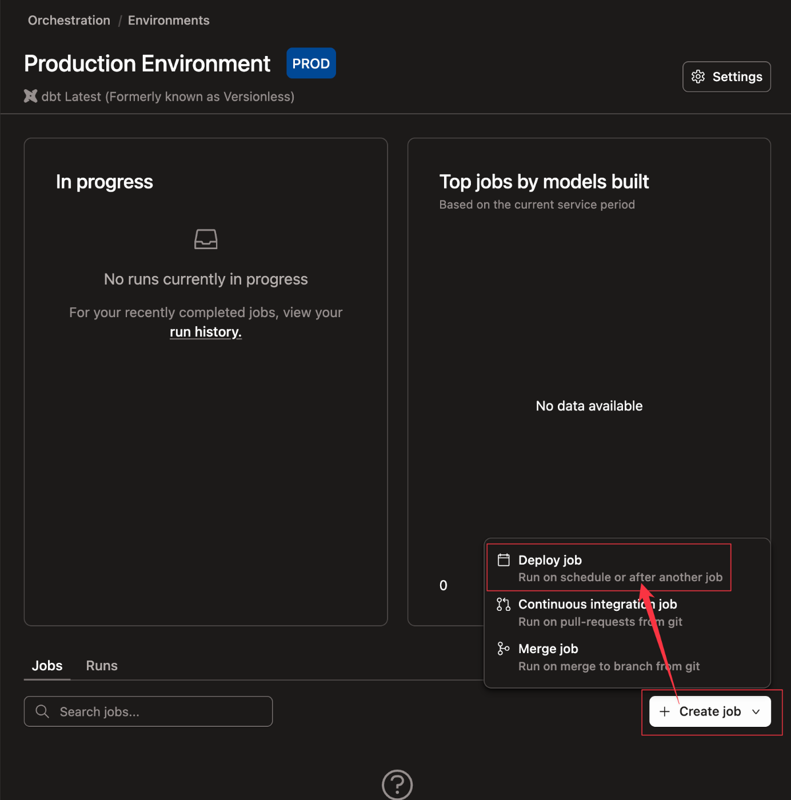Click 'dbt Latest (Formerly known as Versionless)' text
This screenshot has height=800, width=791.
(168, 97)
